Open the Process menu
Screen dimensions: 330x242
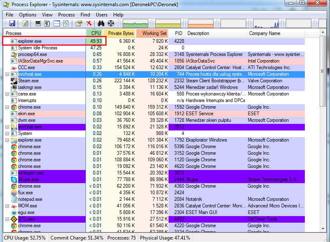click(66, 15)
